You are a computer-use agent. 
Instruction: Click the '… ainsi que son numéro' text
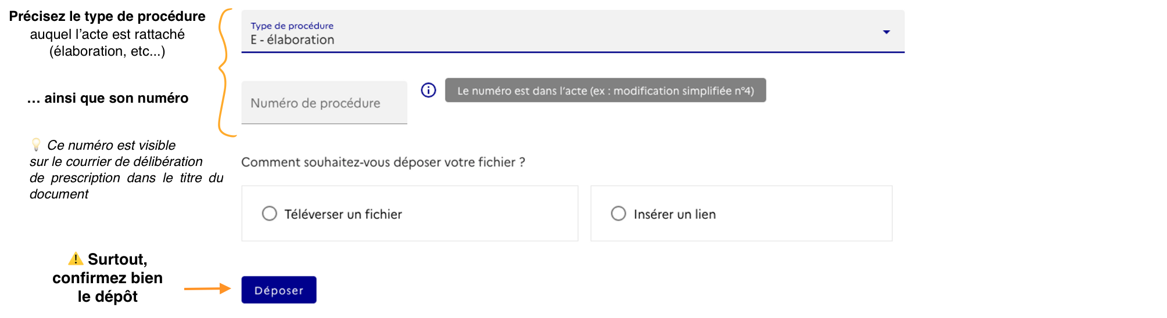(x=108, y=98)
